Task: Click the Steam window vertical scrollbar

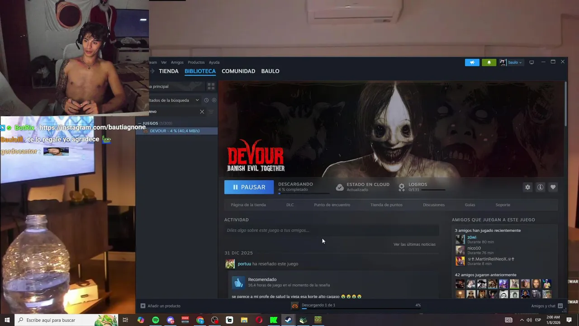Action: pyautogui.click(x=565, y=104)
